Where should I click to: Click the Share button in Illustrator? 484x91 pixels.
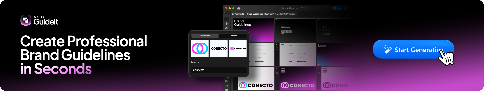click(337, 8)
